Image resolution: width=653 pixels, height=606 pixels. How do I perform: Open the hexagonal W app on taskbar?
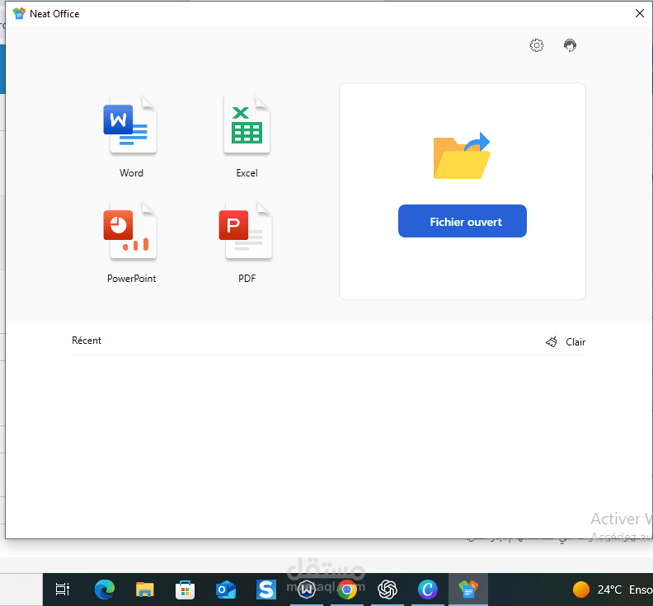(307, 590)
